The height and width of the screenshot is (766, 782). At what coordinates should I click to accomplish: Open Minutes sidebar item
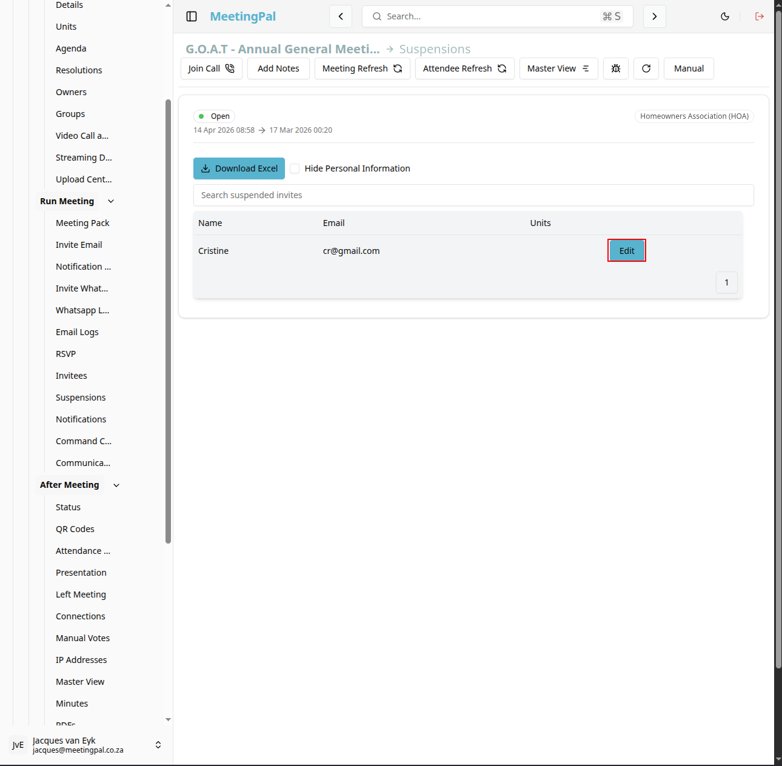[72, 704]
